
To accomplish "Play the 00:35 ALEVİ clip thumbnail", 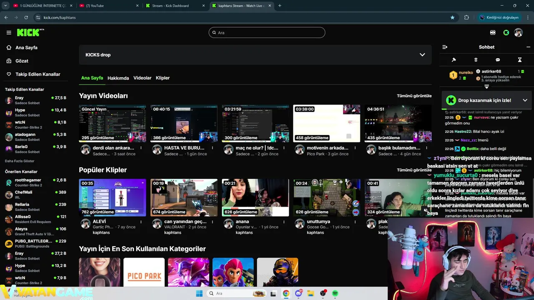I will pyautogui.click(x=113, y=198).
